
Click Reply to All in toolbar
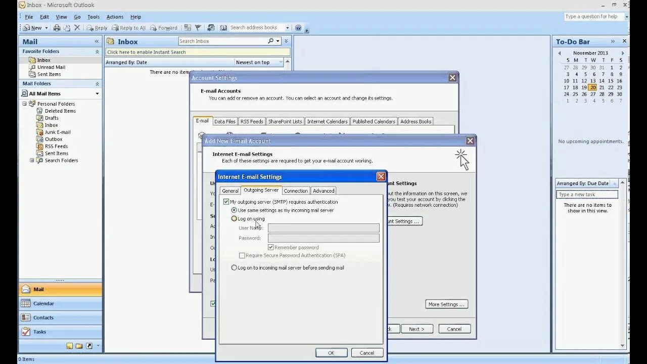[128, 28]
